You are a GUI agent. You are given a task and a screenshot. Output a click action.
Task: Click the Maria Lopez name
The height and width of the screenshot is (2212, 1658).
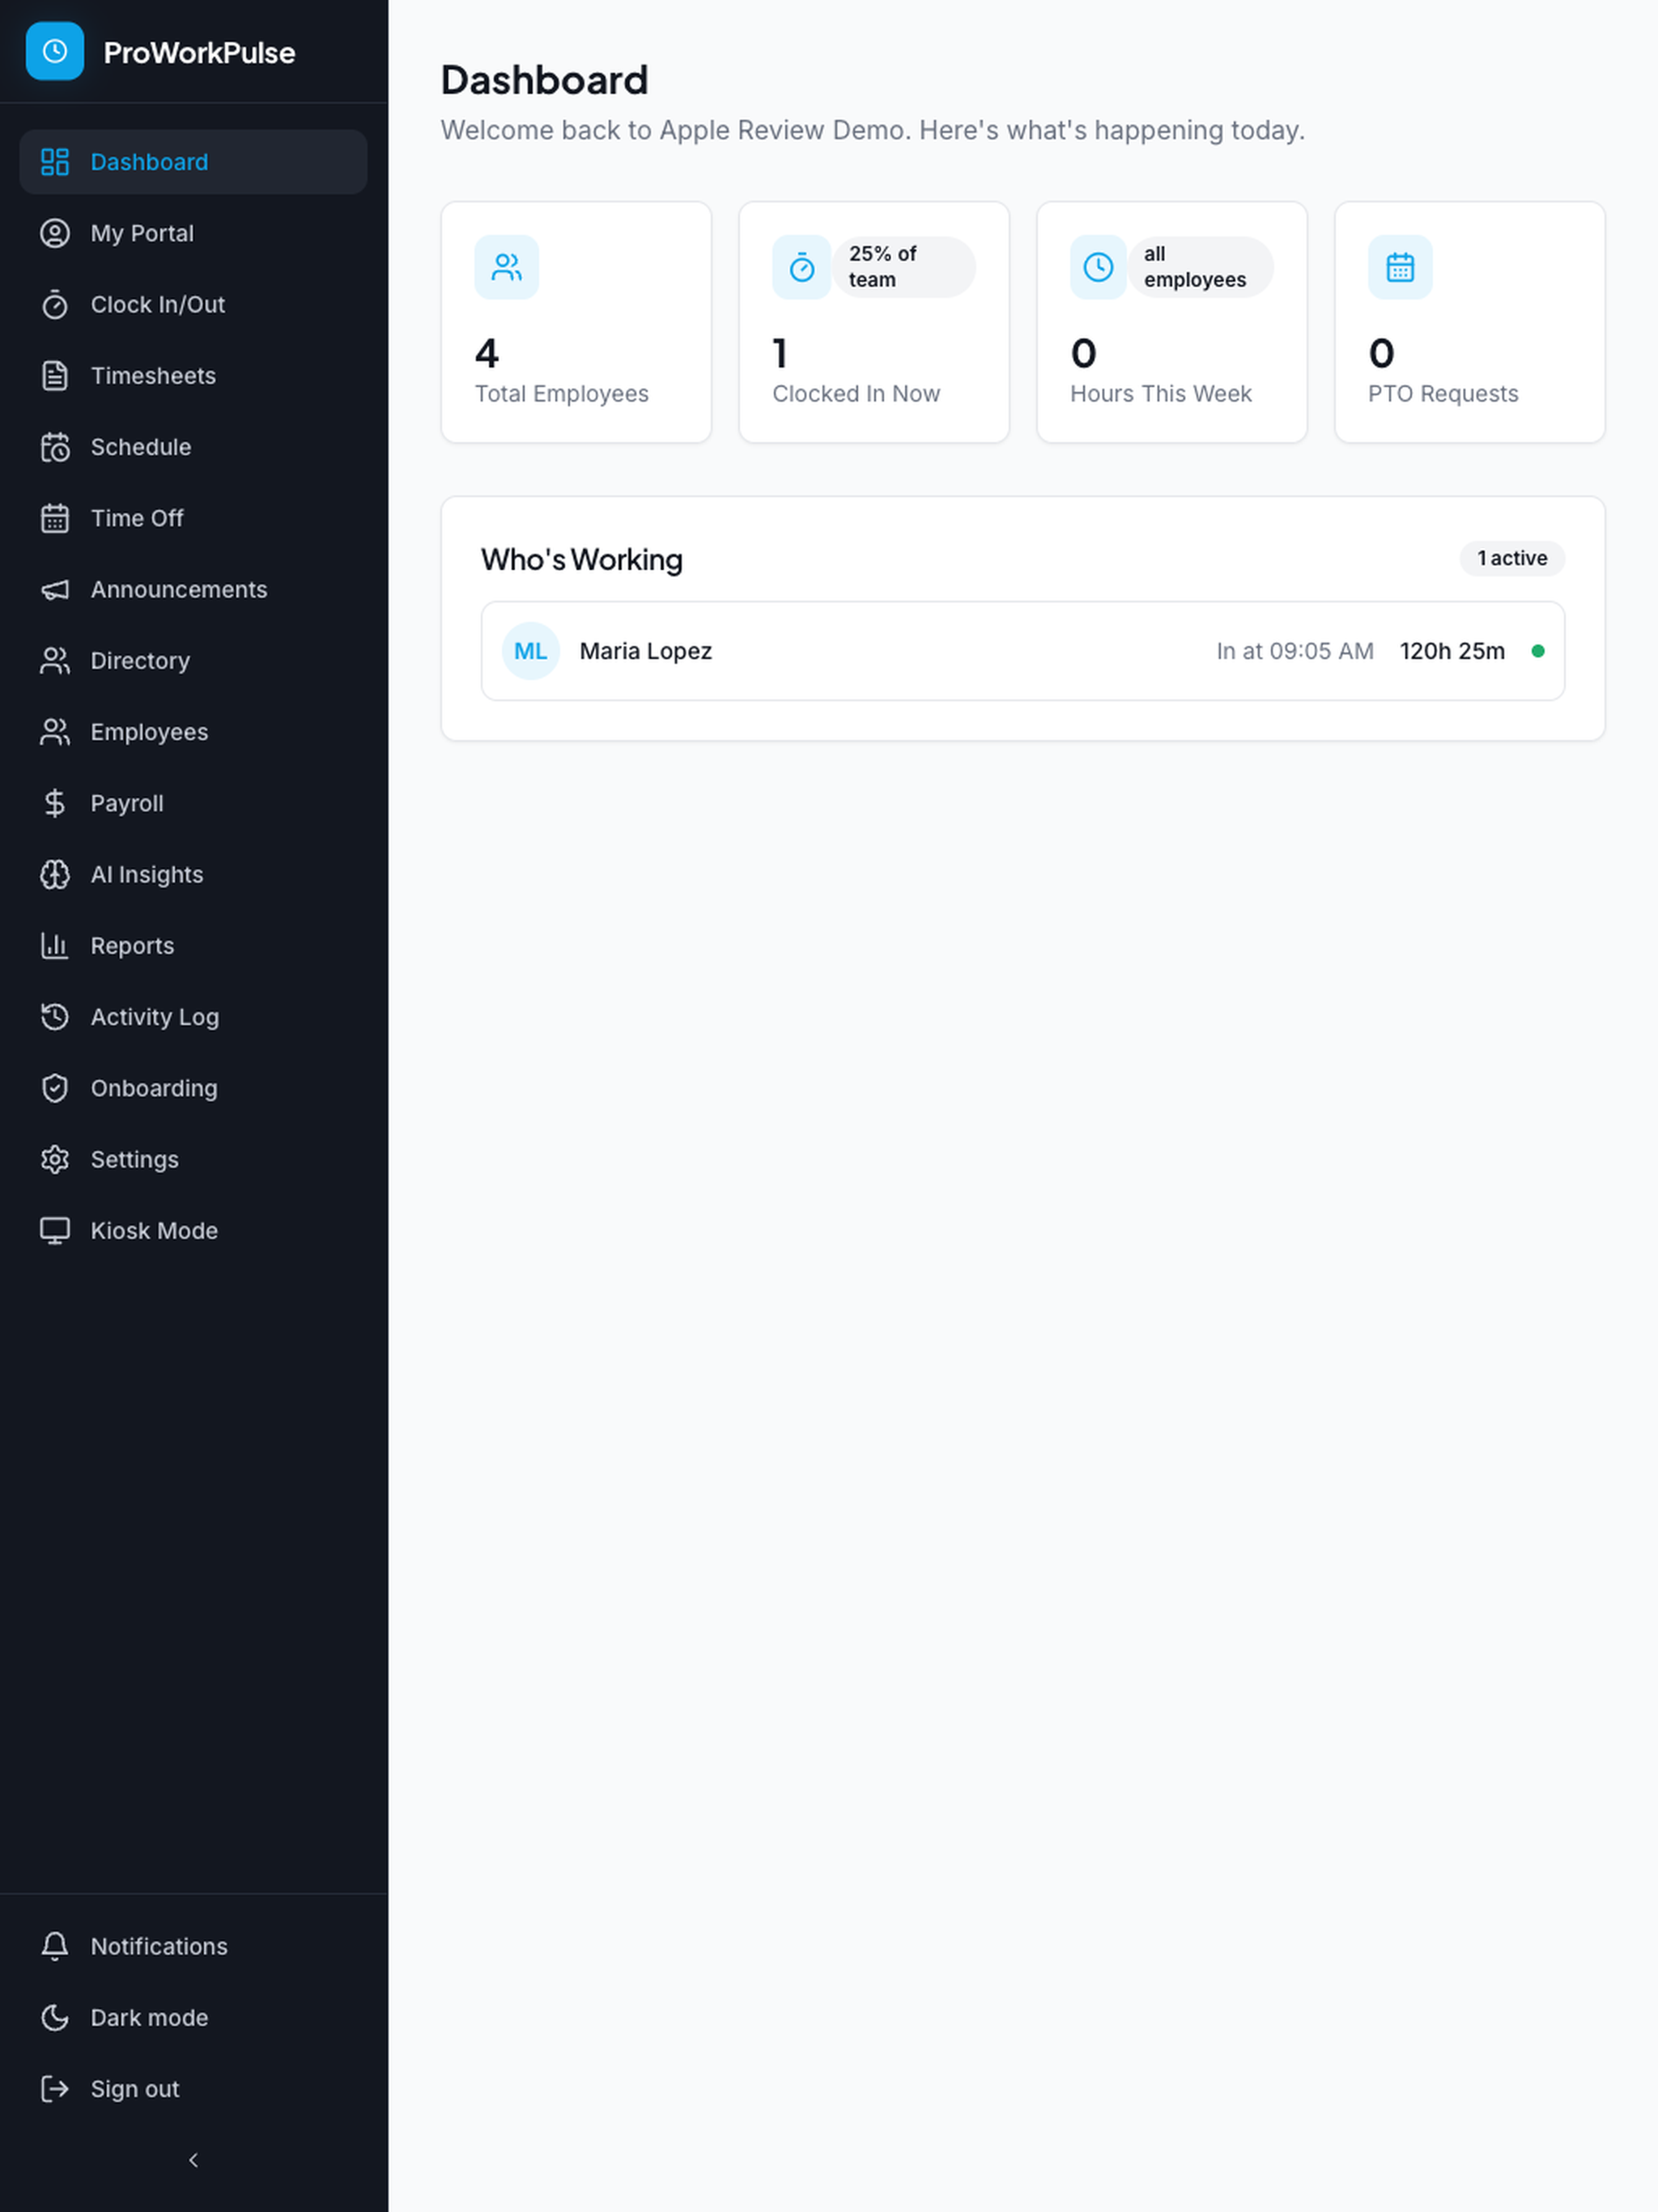(646, 651)
